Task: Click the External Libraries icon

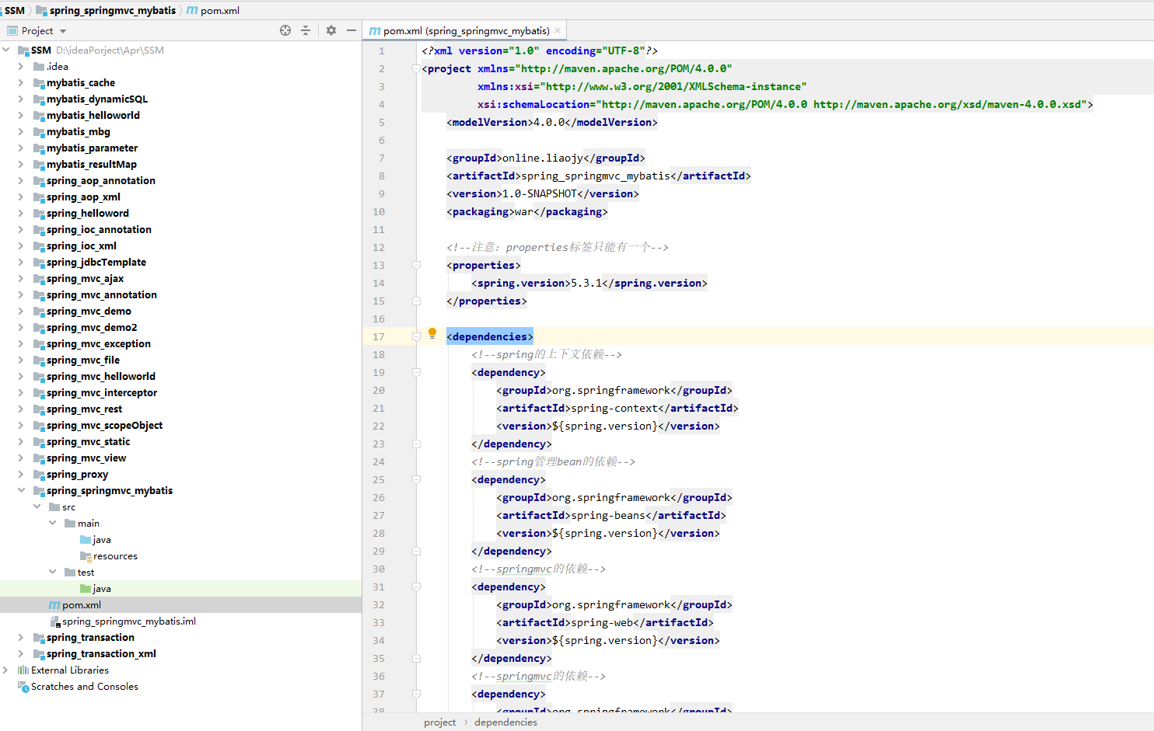Action: (23, 670)
